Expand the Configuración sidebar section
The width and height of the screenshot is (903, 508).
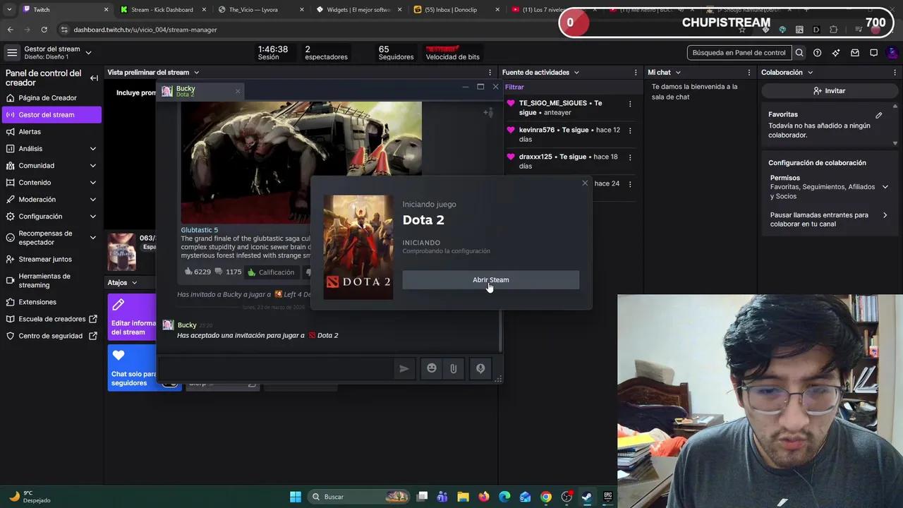[x=93, y=217]
